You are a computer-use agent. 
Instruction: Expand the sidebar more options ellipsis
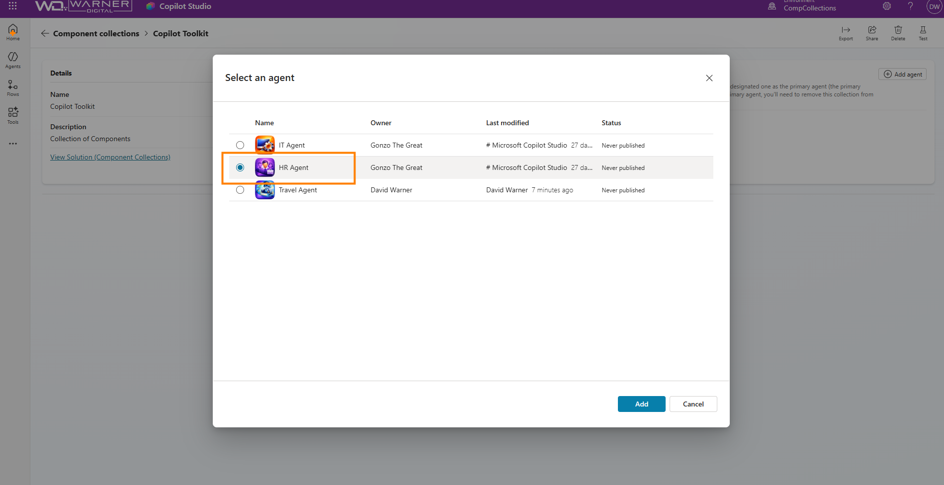(13, 144)
